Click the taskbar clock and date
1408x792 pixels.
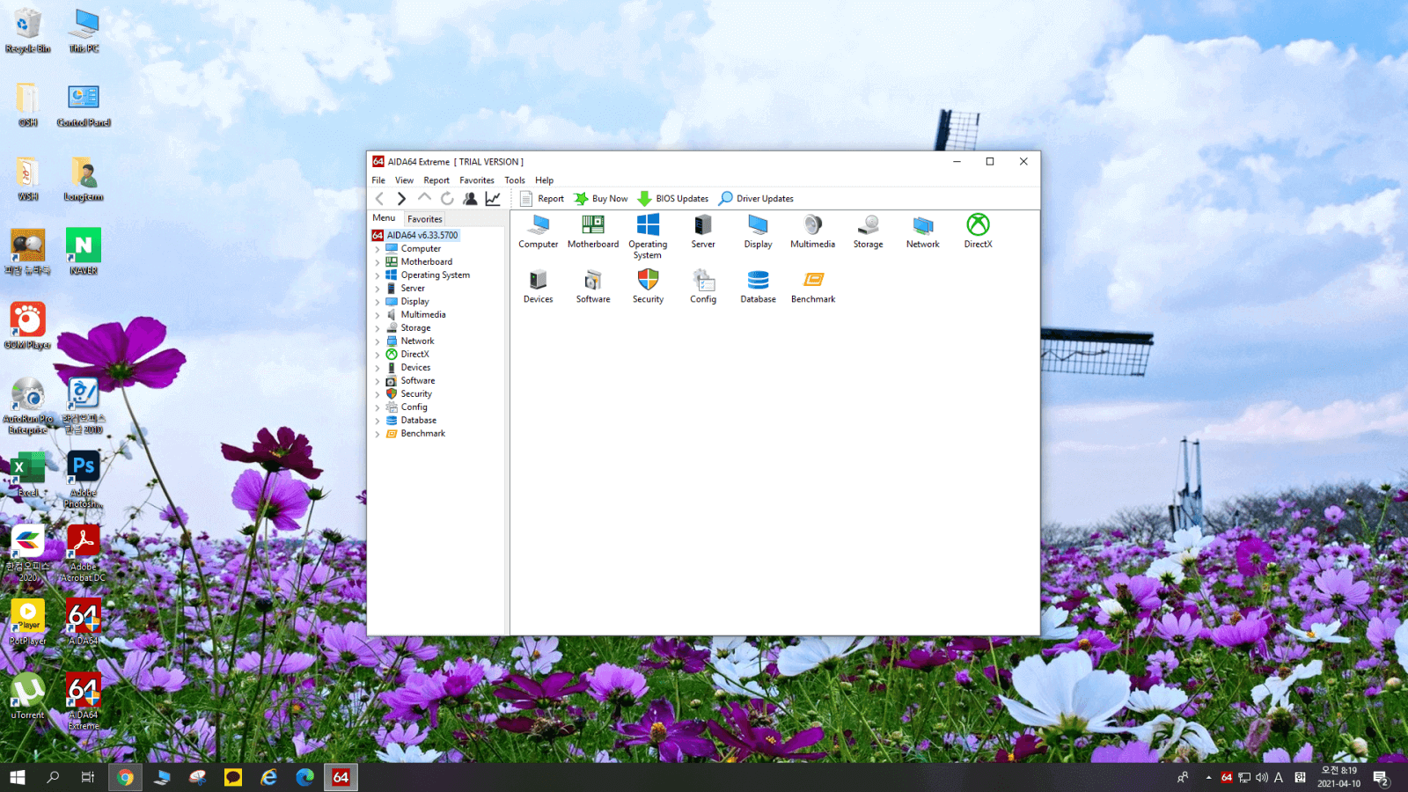1338,777
